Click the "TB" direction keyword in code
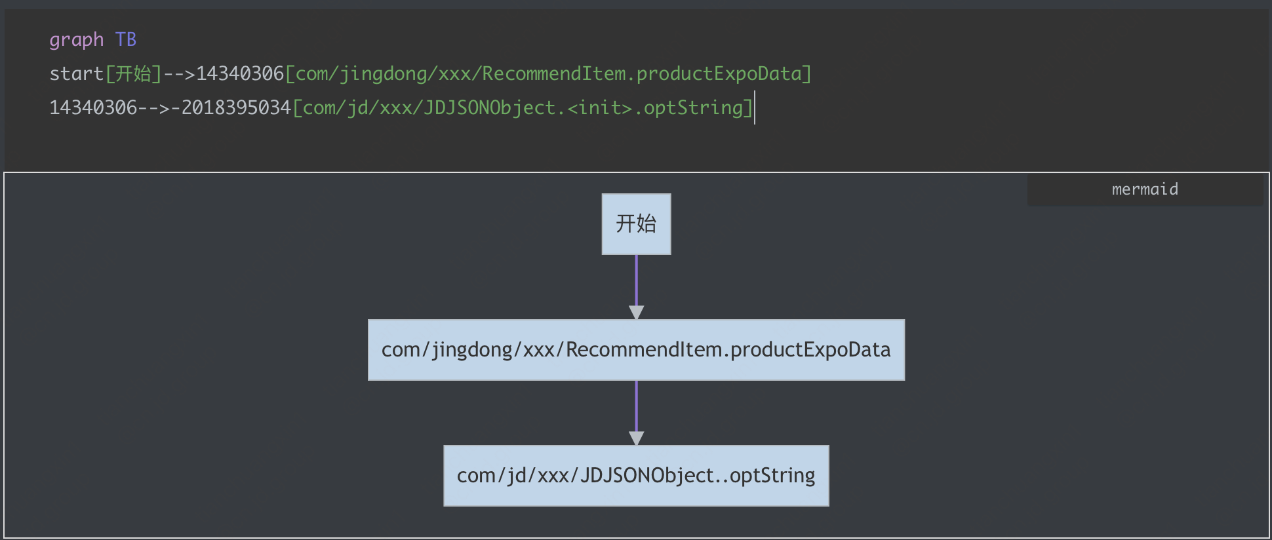Screen dimensions: 1272x540 [x=126, y=40]
